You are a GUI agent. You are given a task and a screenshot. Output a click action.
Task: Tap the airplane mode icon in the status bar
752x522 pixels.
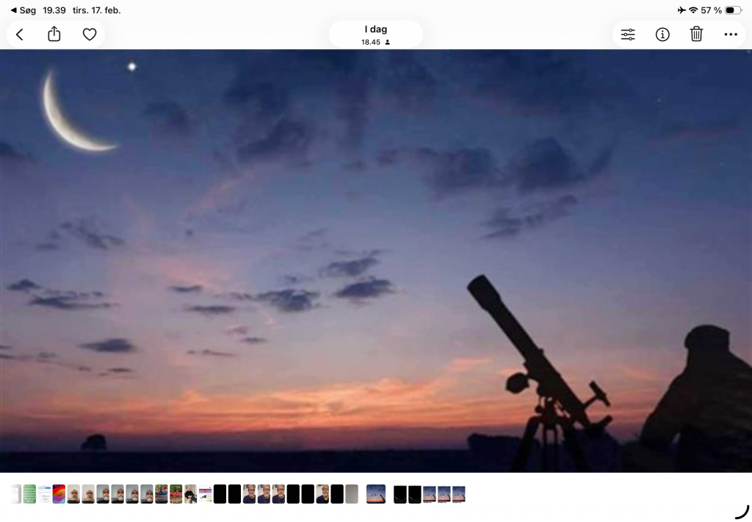pyautogui.click(x=681, y=10)
